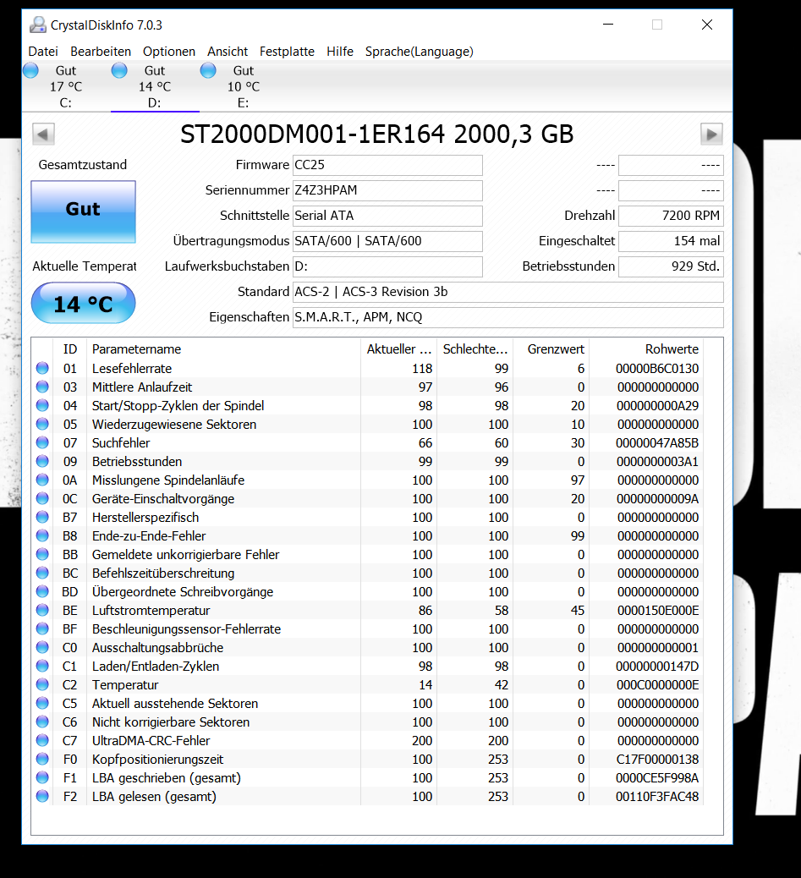Click raw value 00000B6C0130

[x=657, y=369]
